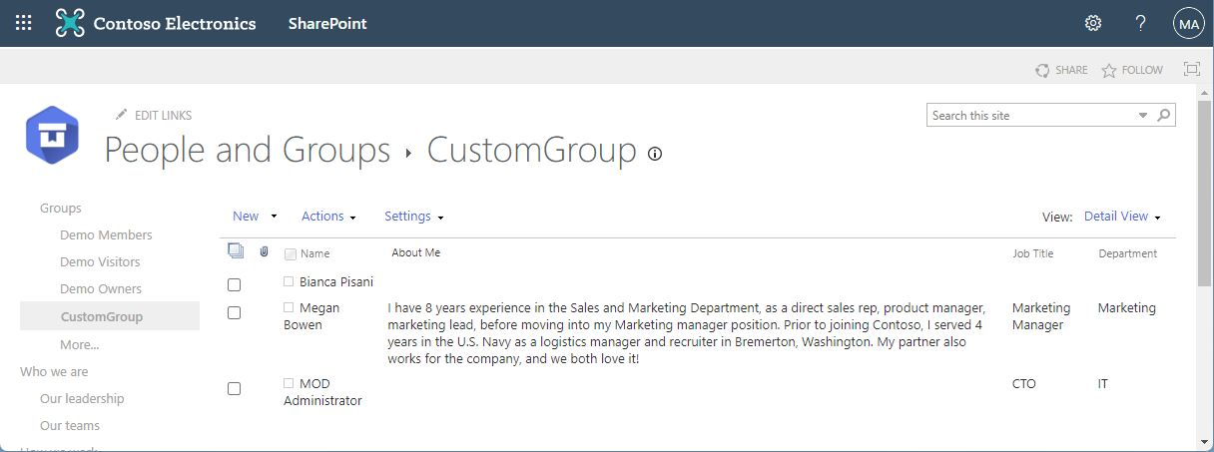Click the Contoso Electronics logo icon
This screenshot has height=452, width=1214.
(70, 23)
